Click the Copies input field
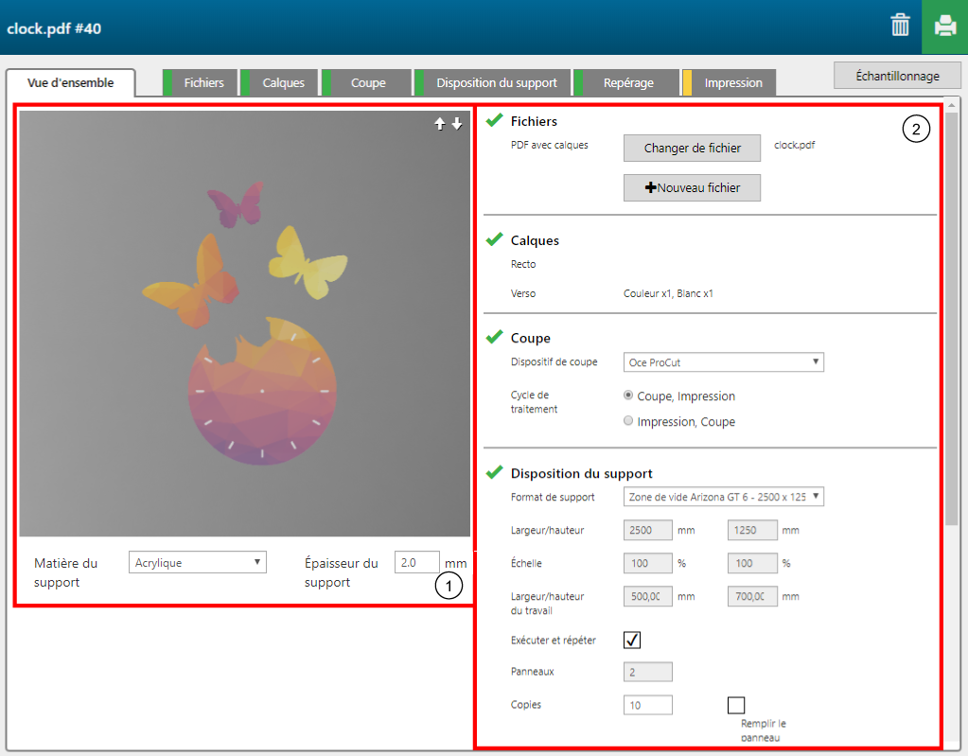The width and height of the screenshot is (968, 756). click(x=648, y=705)
